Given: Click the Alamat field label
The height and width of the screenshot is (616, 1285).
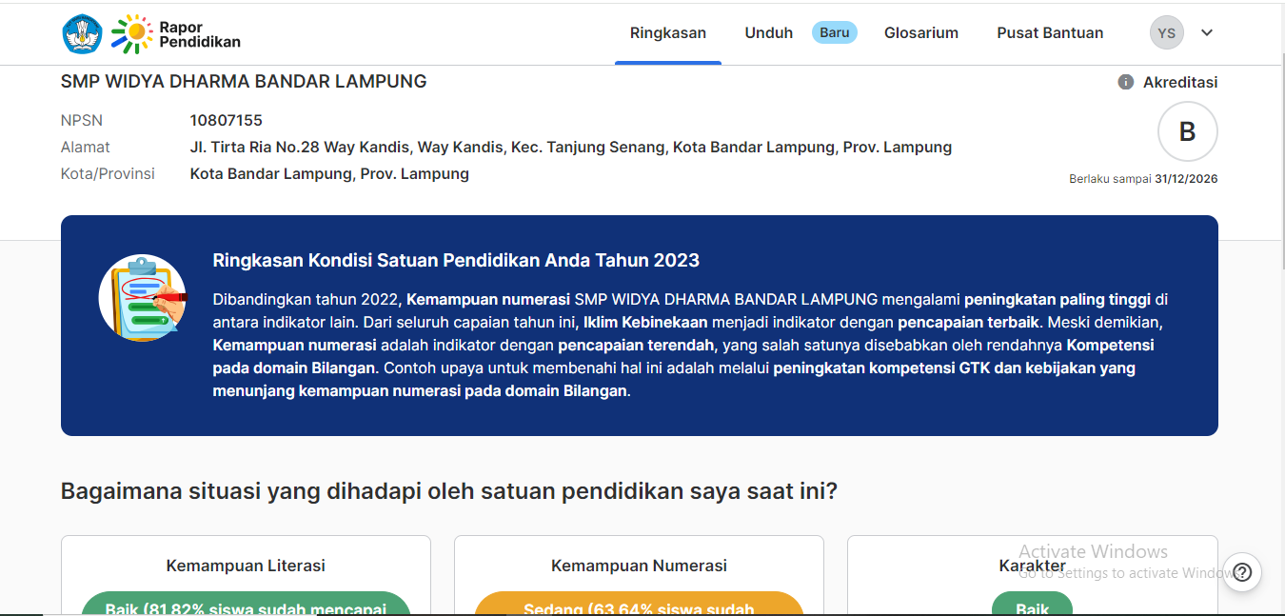Looking at the screenshot, I should 86,148.
